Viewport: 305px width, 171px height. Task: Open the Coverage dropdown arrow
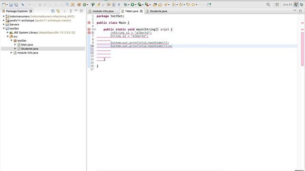point(143,5)
